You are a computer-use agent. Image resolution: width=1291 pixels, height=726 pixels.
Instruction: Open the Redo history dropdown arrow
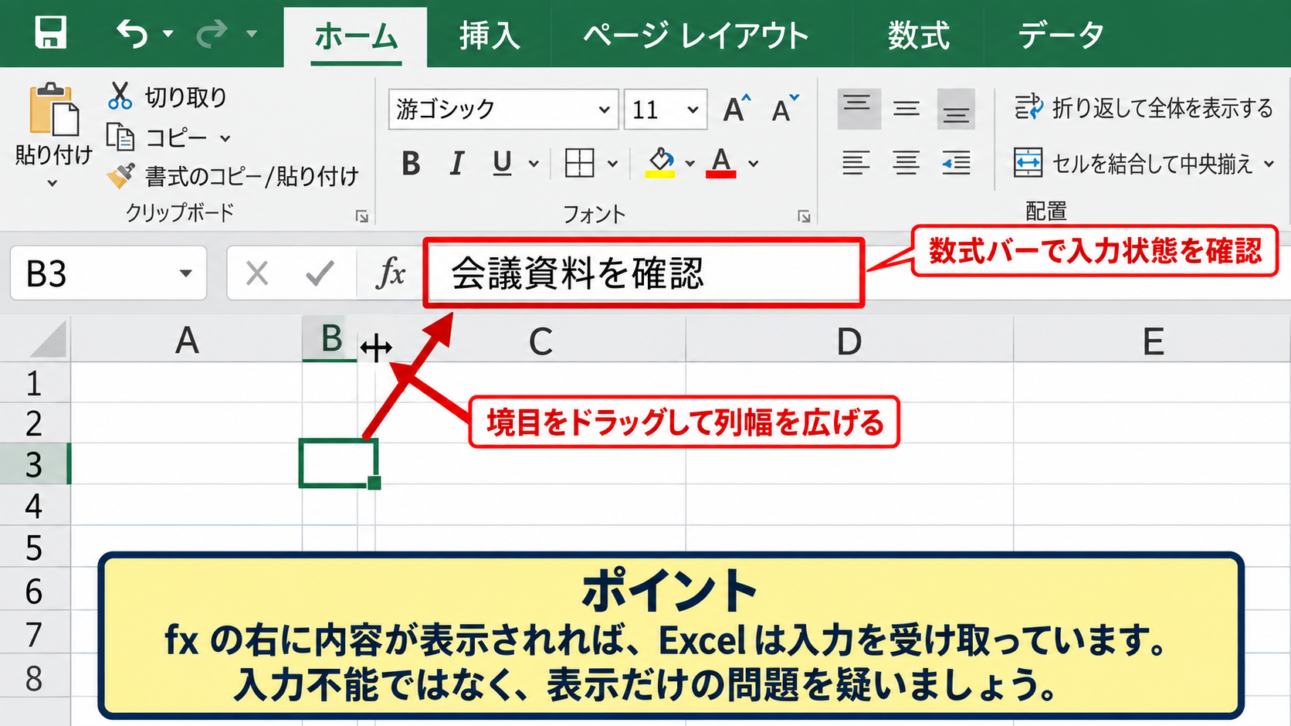[x=251, y=34]
